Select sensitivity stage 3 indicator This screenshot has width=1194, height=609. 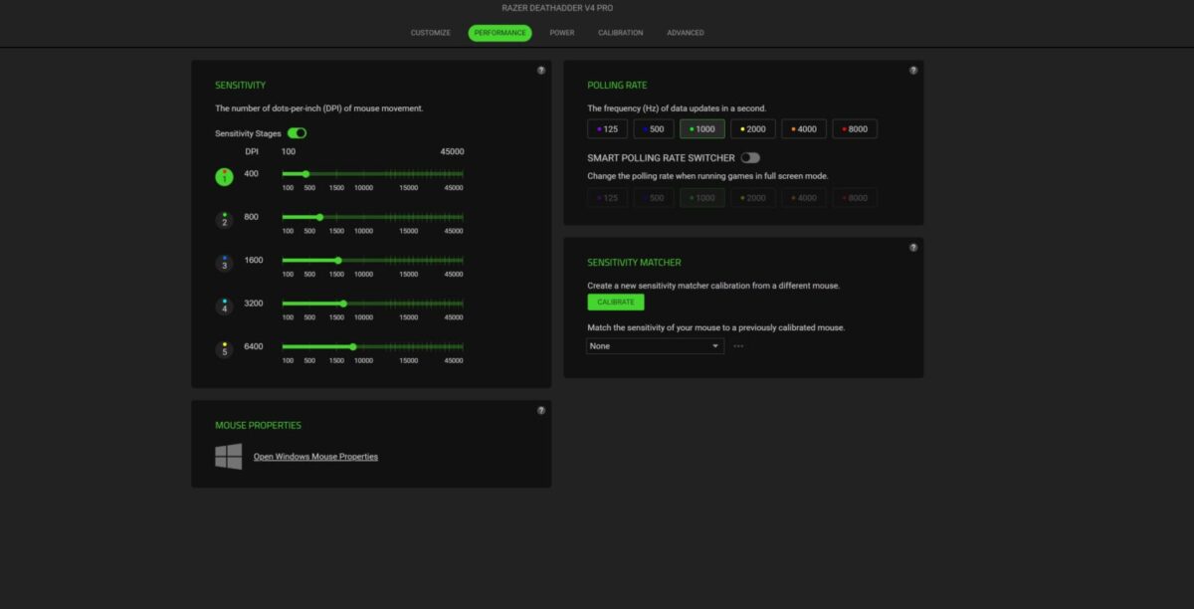[225, 263]
